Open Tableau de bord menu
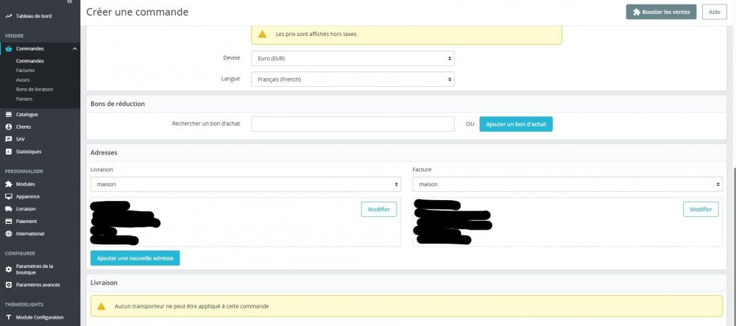The width and height of the screenshot is (736, 326). click(x=34, y=16)
